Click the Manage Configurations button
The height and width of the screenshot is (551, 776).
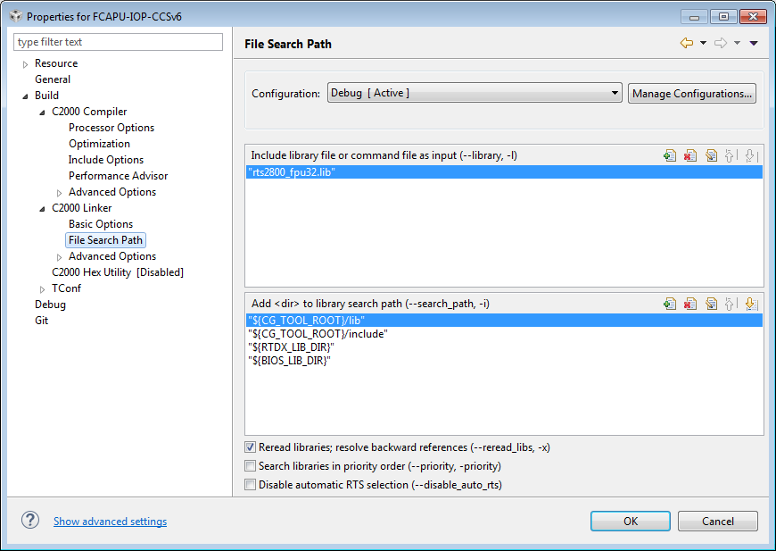pyautogui.click(x=692, y=93)
